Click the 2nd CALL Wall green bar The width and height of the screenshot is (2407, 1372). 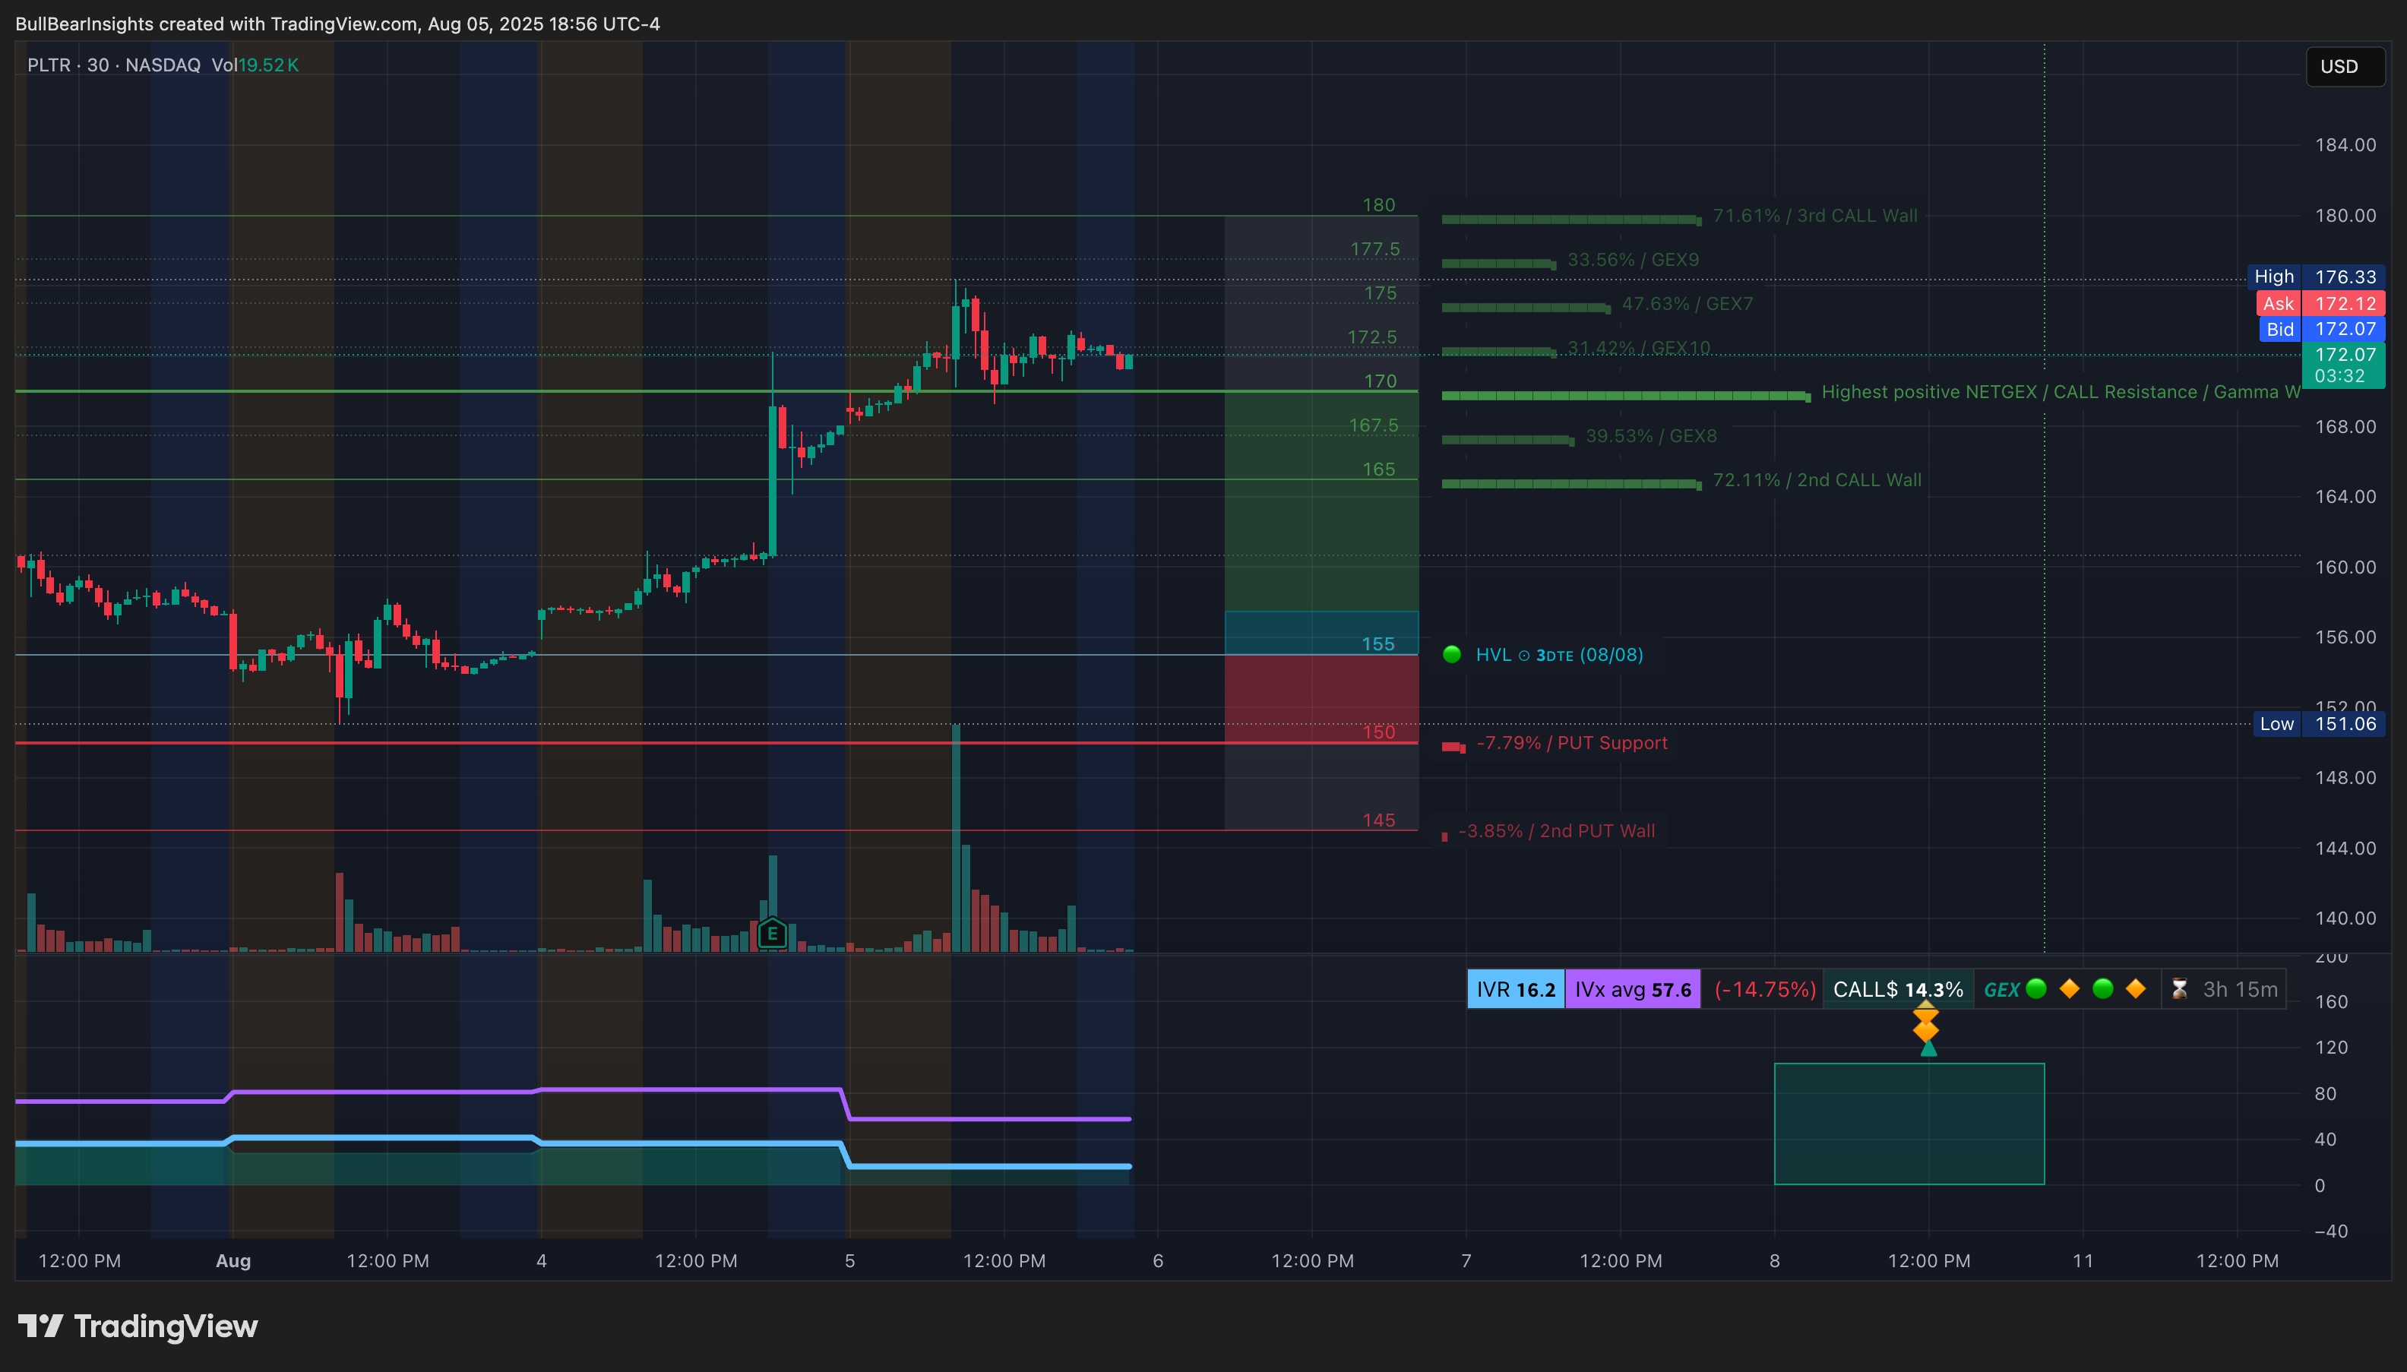(1571, 485)
